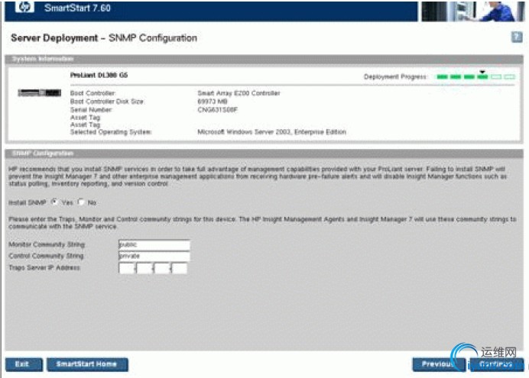Click second octet of Traps Server IP
This screenshot has height=378, width=529.
[144, 269]
